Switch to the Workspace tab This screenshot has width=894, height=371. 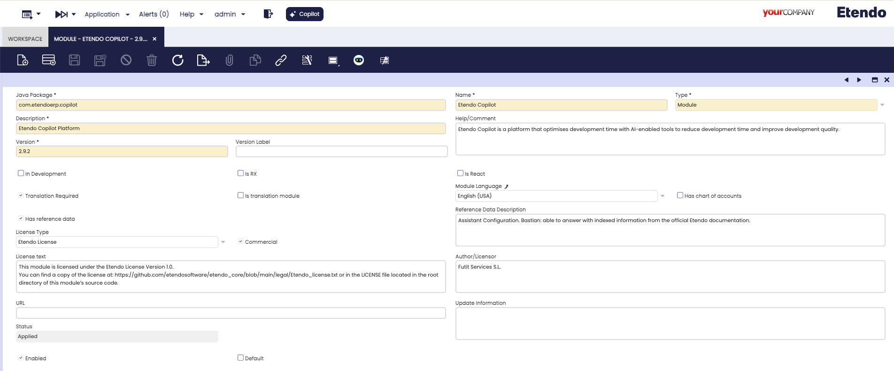[25, 39]
